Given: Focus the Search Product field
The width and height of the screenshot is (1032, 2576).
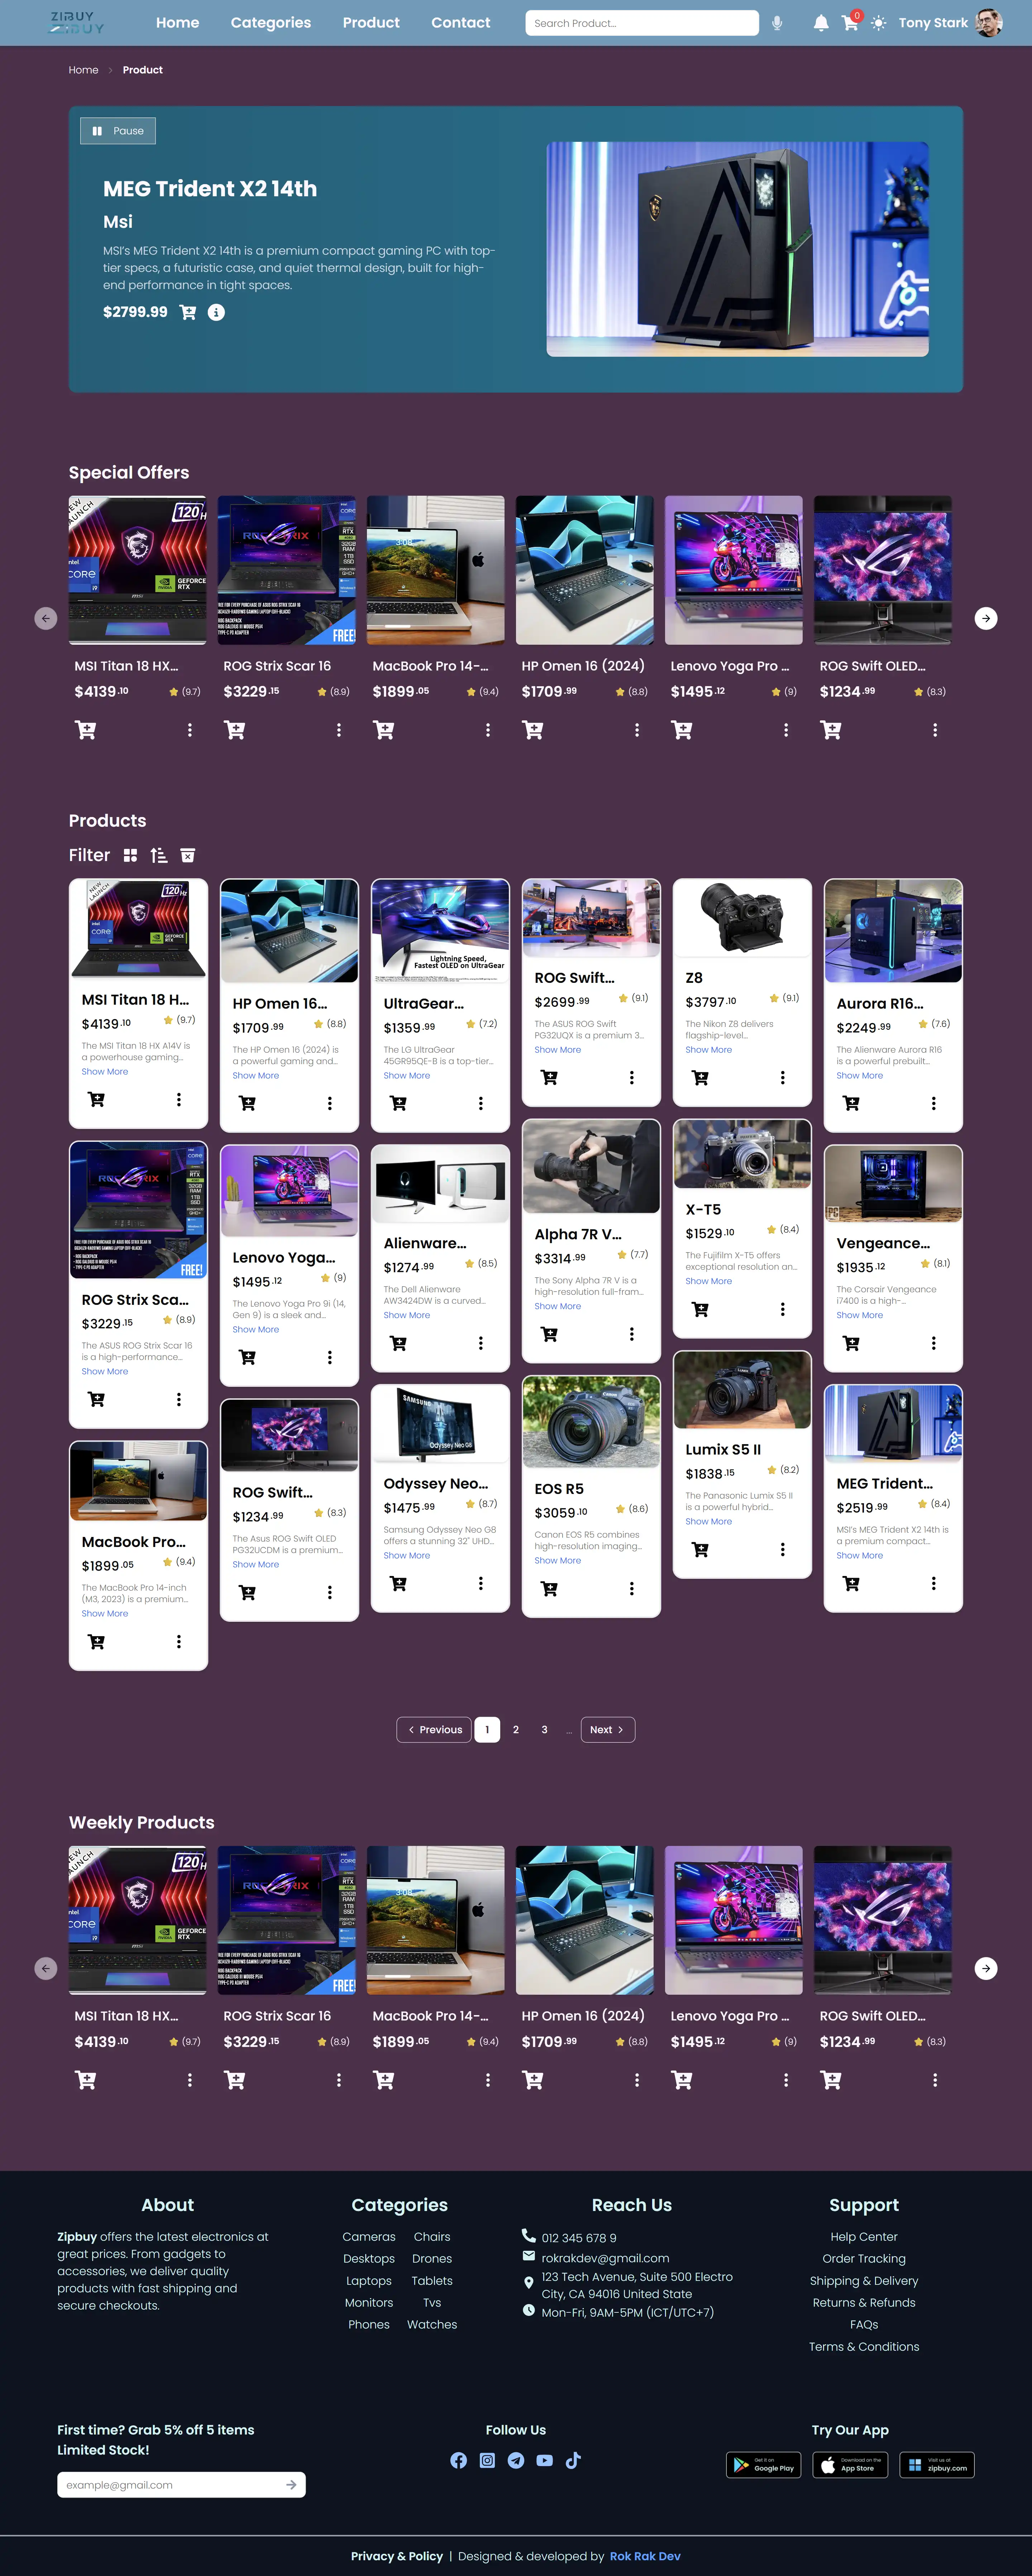Looking at the screenshot, I should point(642,23).
